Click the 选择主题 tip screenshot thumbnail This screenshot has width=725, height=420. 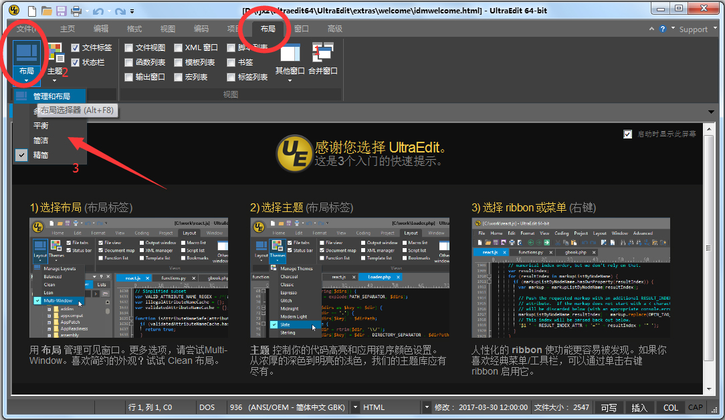point(350,278)
